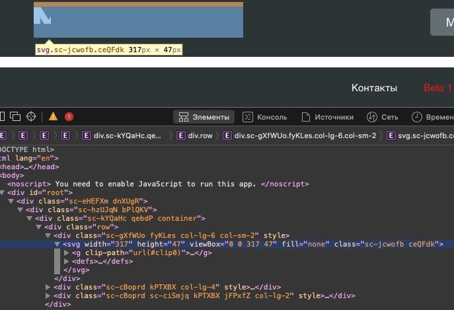Open the Элементы tab
The image size is (454, 310).
[204, 117]
